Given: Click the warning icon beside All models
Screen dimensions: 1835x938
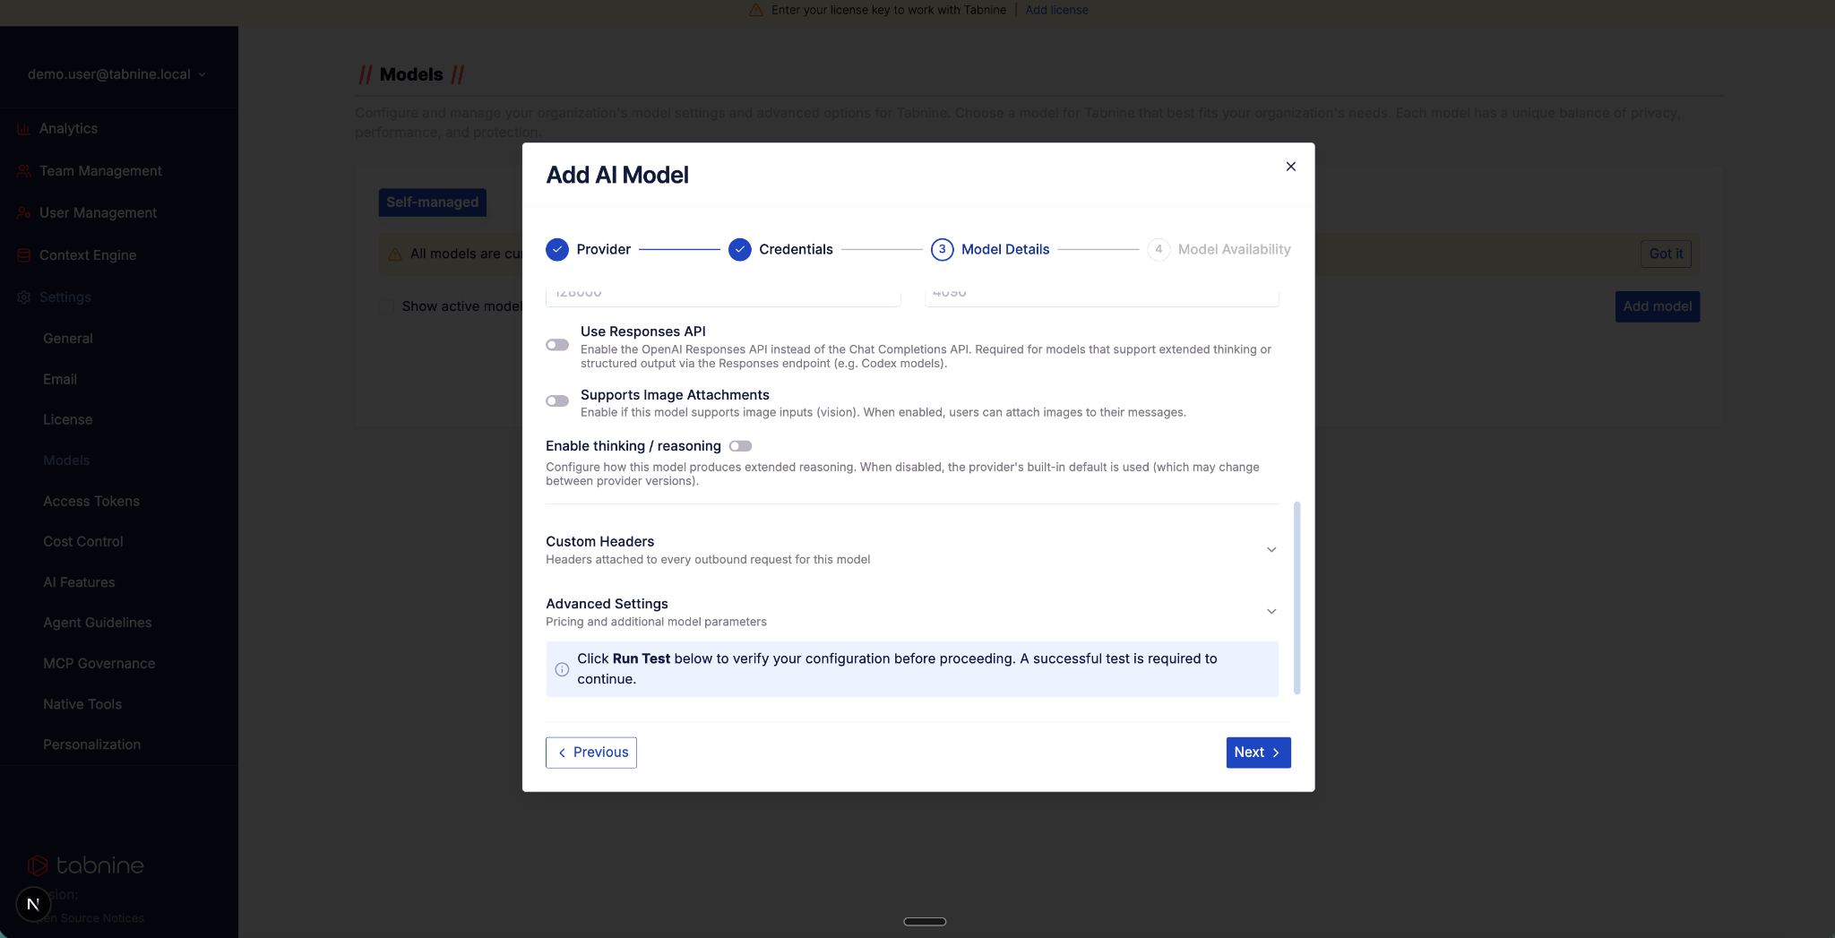Looking at the screenshot, I should click(x=394, y=254).
